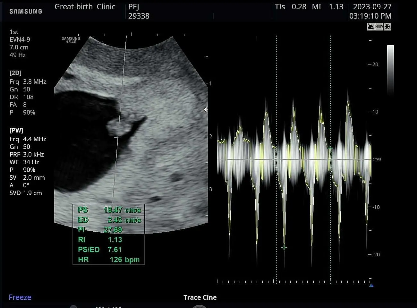Click the PS/ED 7.61 measurement

coord(100,250)
